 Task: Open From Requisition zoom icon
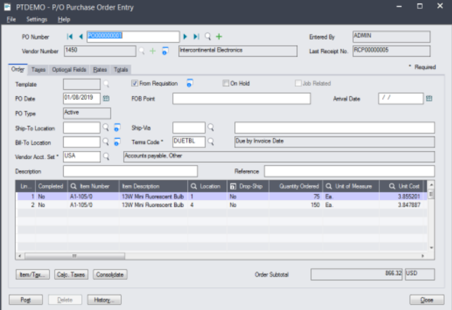click(x=189, y=83)
